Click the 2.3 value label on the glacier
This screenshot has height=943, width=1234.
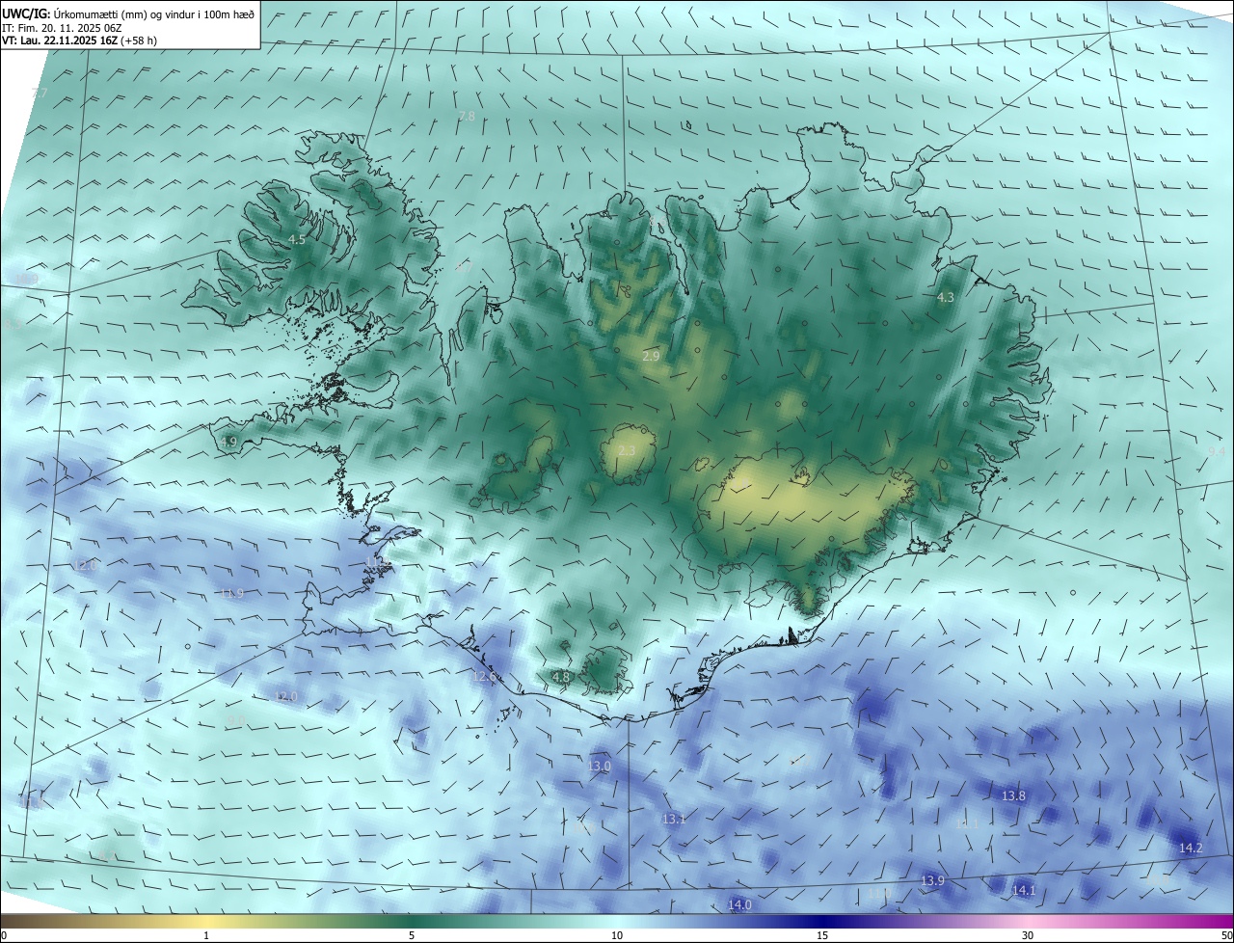[x=627, y=451]
